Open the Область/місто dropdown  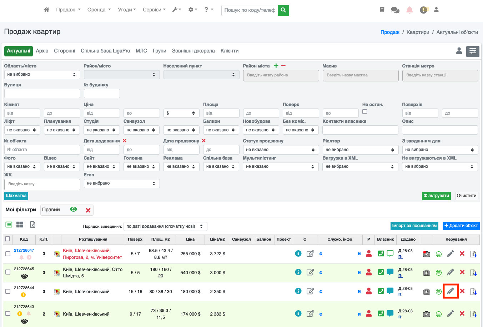(x=42, y=75)
